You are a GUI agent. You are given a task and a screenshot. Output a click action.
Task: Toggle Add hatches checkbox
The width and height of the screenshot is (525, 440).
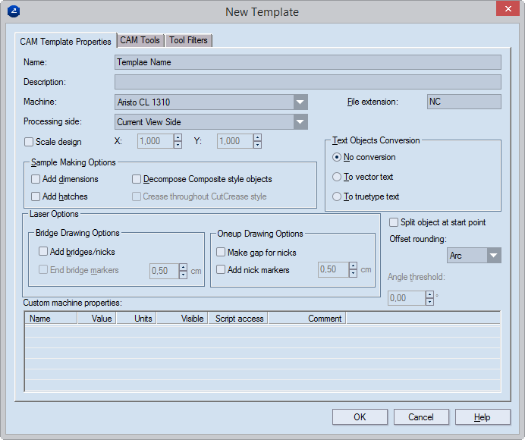36,196
